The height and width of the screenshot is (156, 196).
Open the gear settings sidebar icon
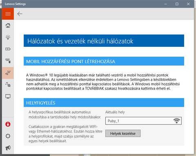[8, 136]
